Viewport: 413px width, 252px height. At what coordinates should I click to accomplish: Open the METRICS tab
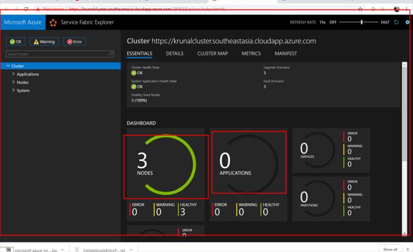click(x=251, y=53)
